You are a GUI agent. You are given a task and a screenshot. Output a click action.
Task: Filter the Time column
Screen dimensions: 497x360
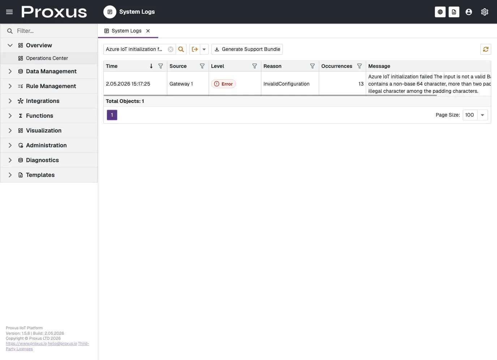point(161,66)
